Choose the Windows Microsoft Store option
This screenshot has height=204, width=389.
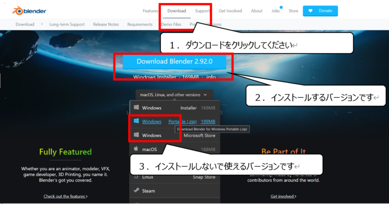(175, 136)
